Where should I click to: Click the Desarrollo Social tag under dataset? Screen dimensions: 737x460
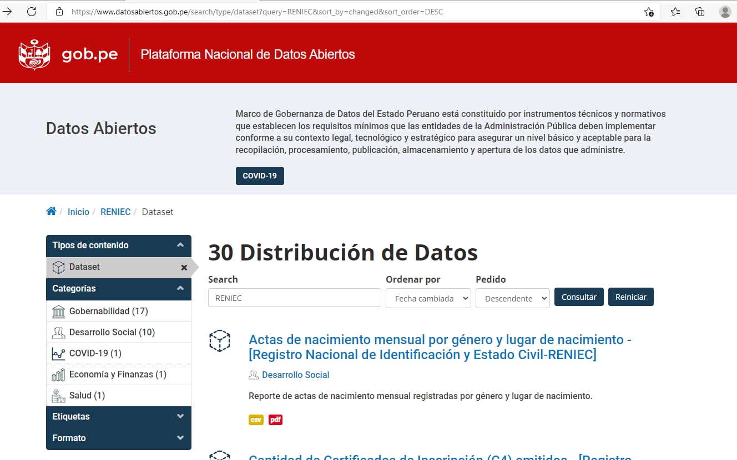click(296, 375)
